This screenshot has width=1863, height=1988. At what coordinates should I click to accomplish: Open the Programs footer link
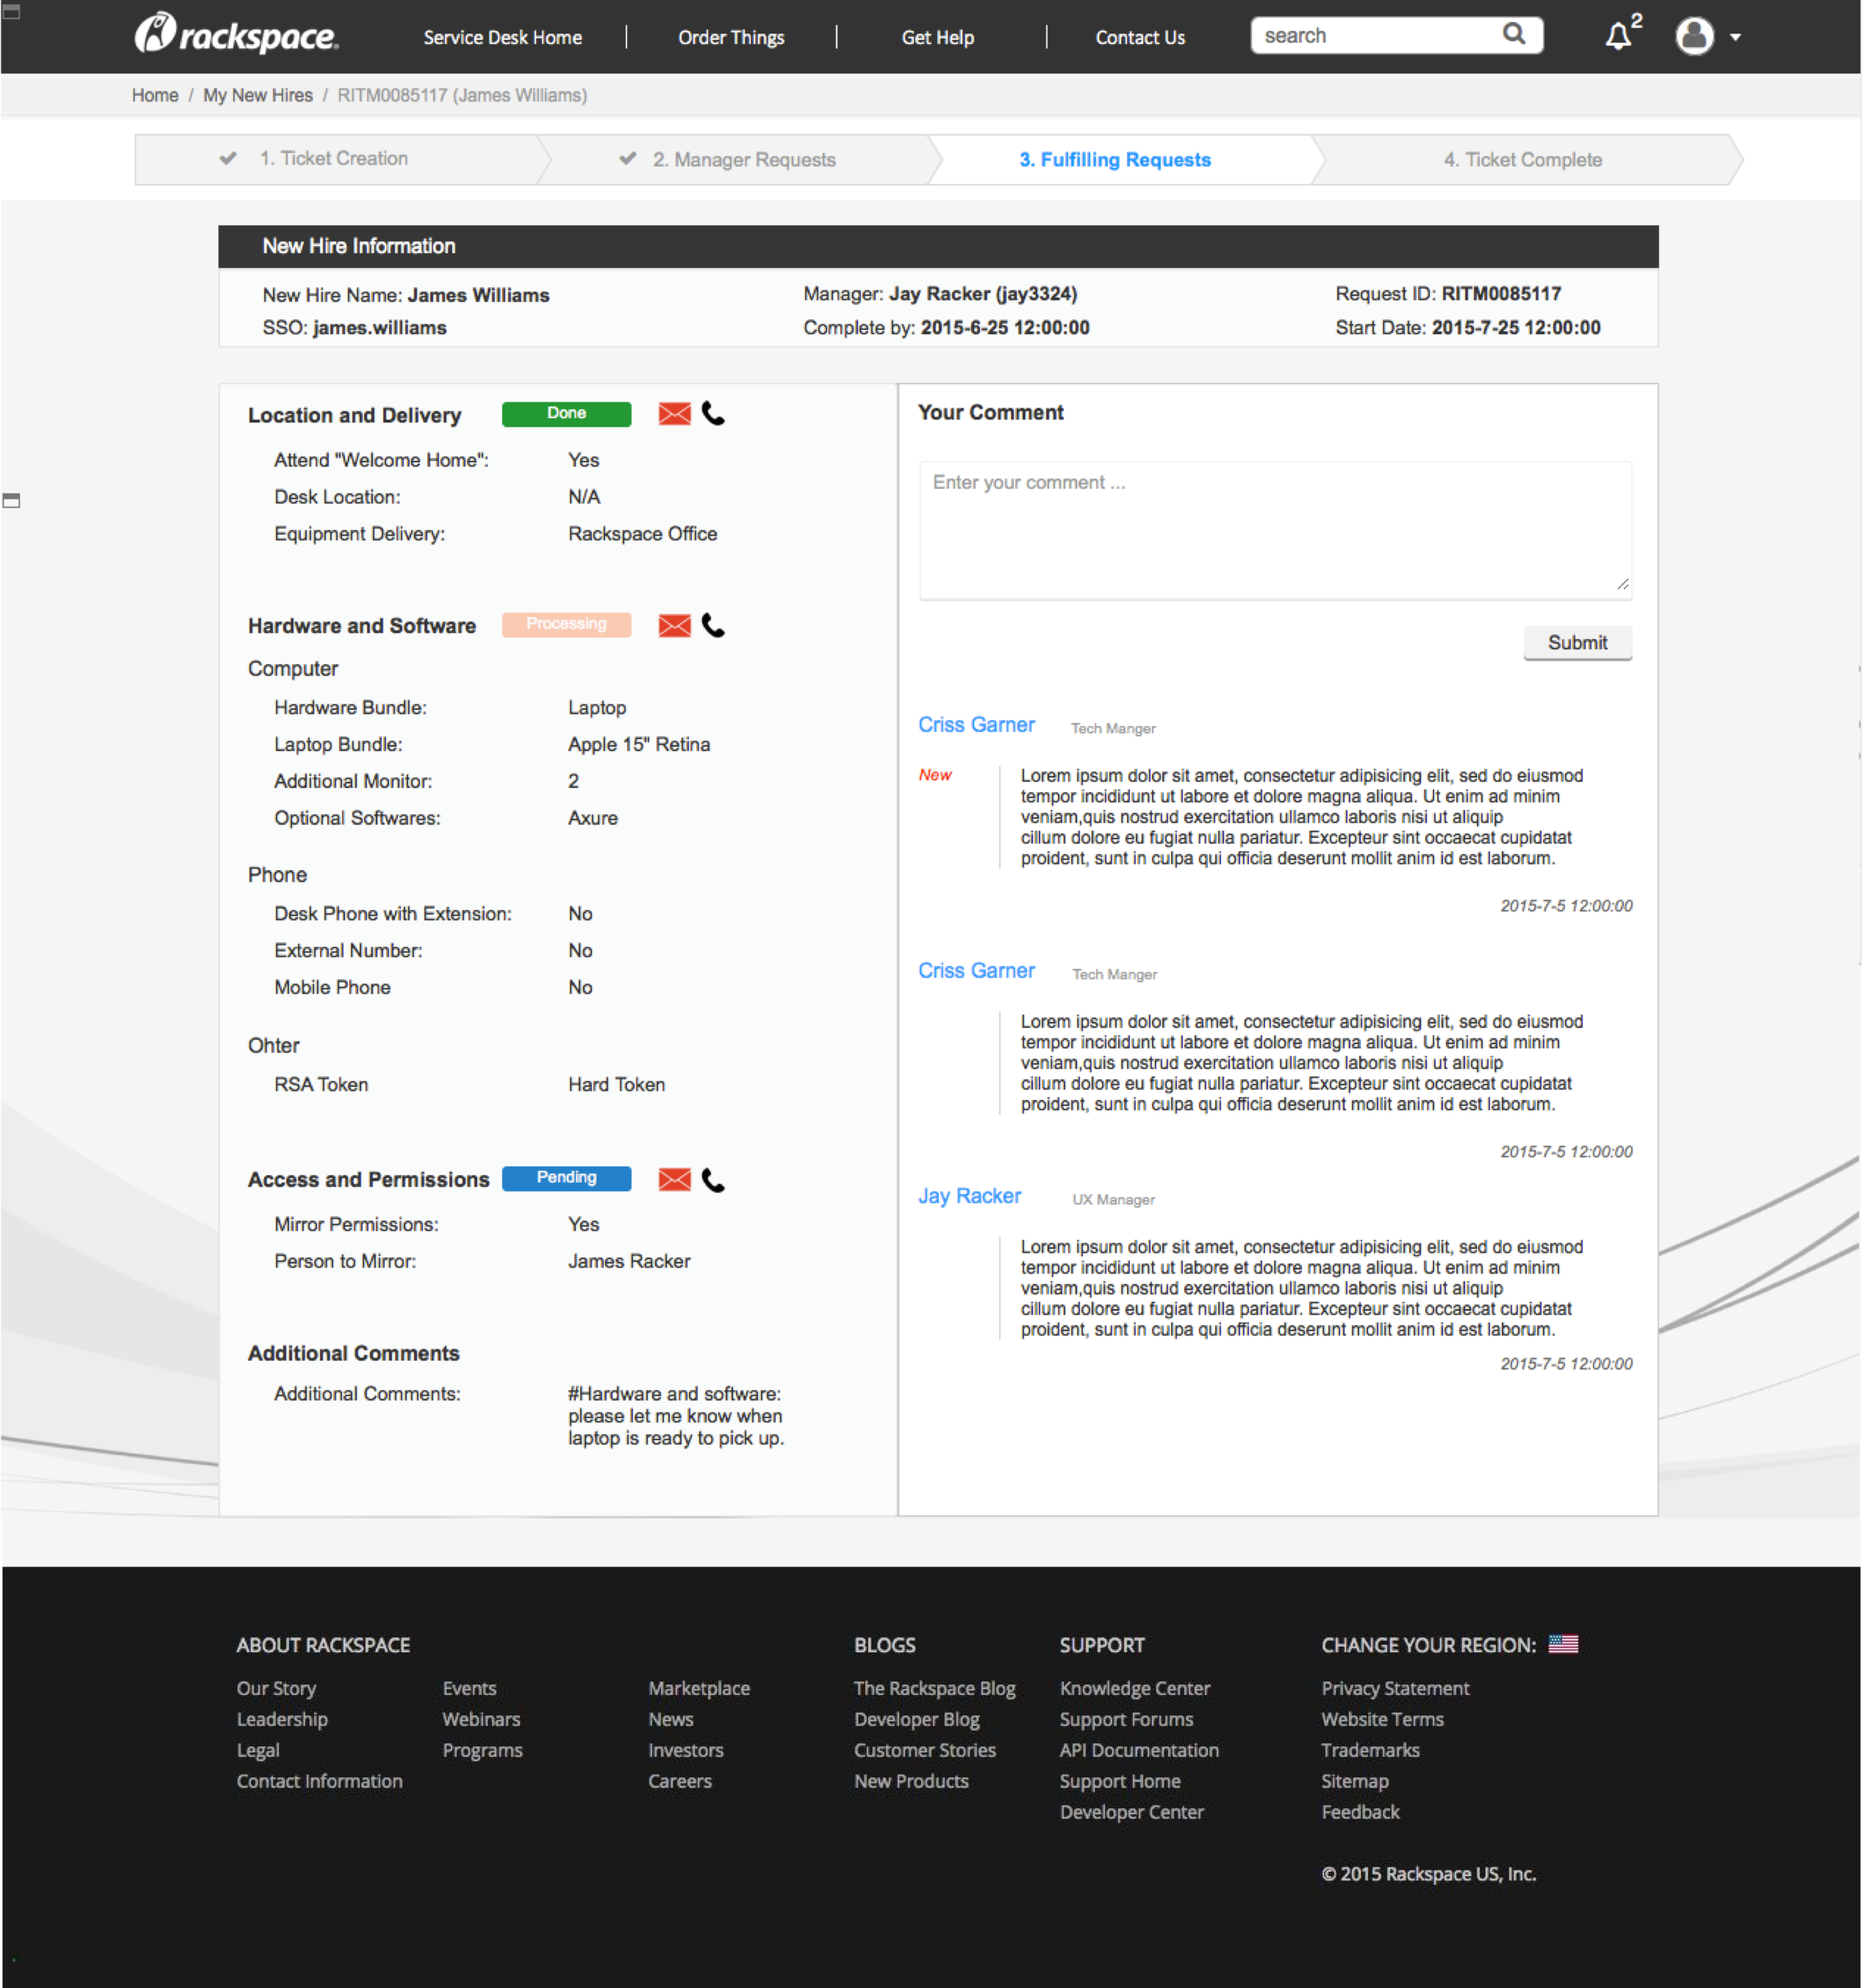point(483,1751)
